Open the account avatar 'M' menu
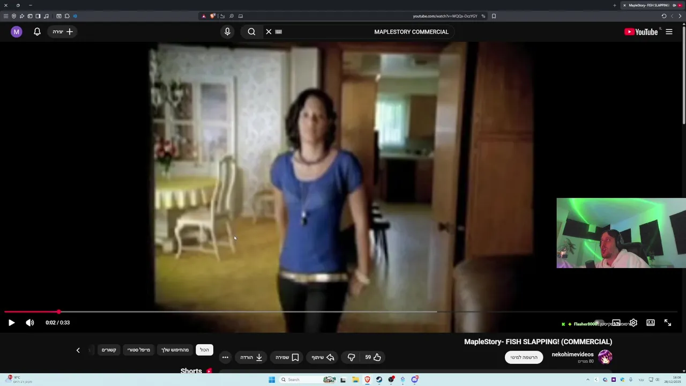686x386 pixels. pos(16,32)
